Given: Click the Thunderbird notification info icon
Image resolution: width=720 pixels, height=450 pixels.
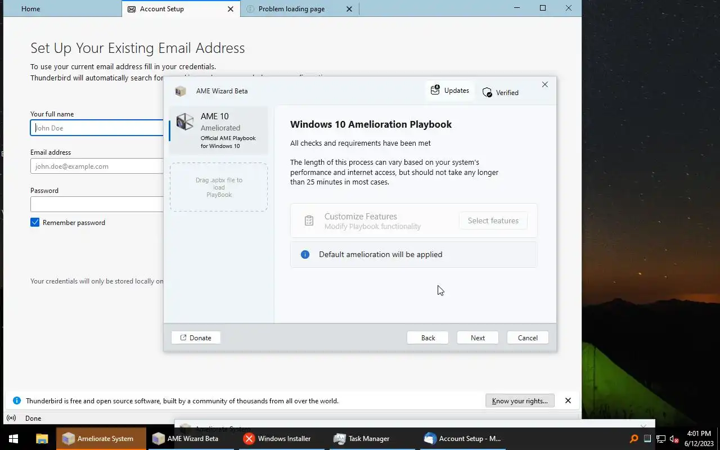Looking at the screenshot, I should (16, 401).
